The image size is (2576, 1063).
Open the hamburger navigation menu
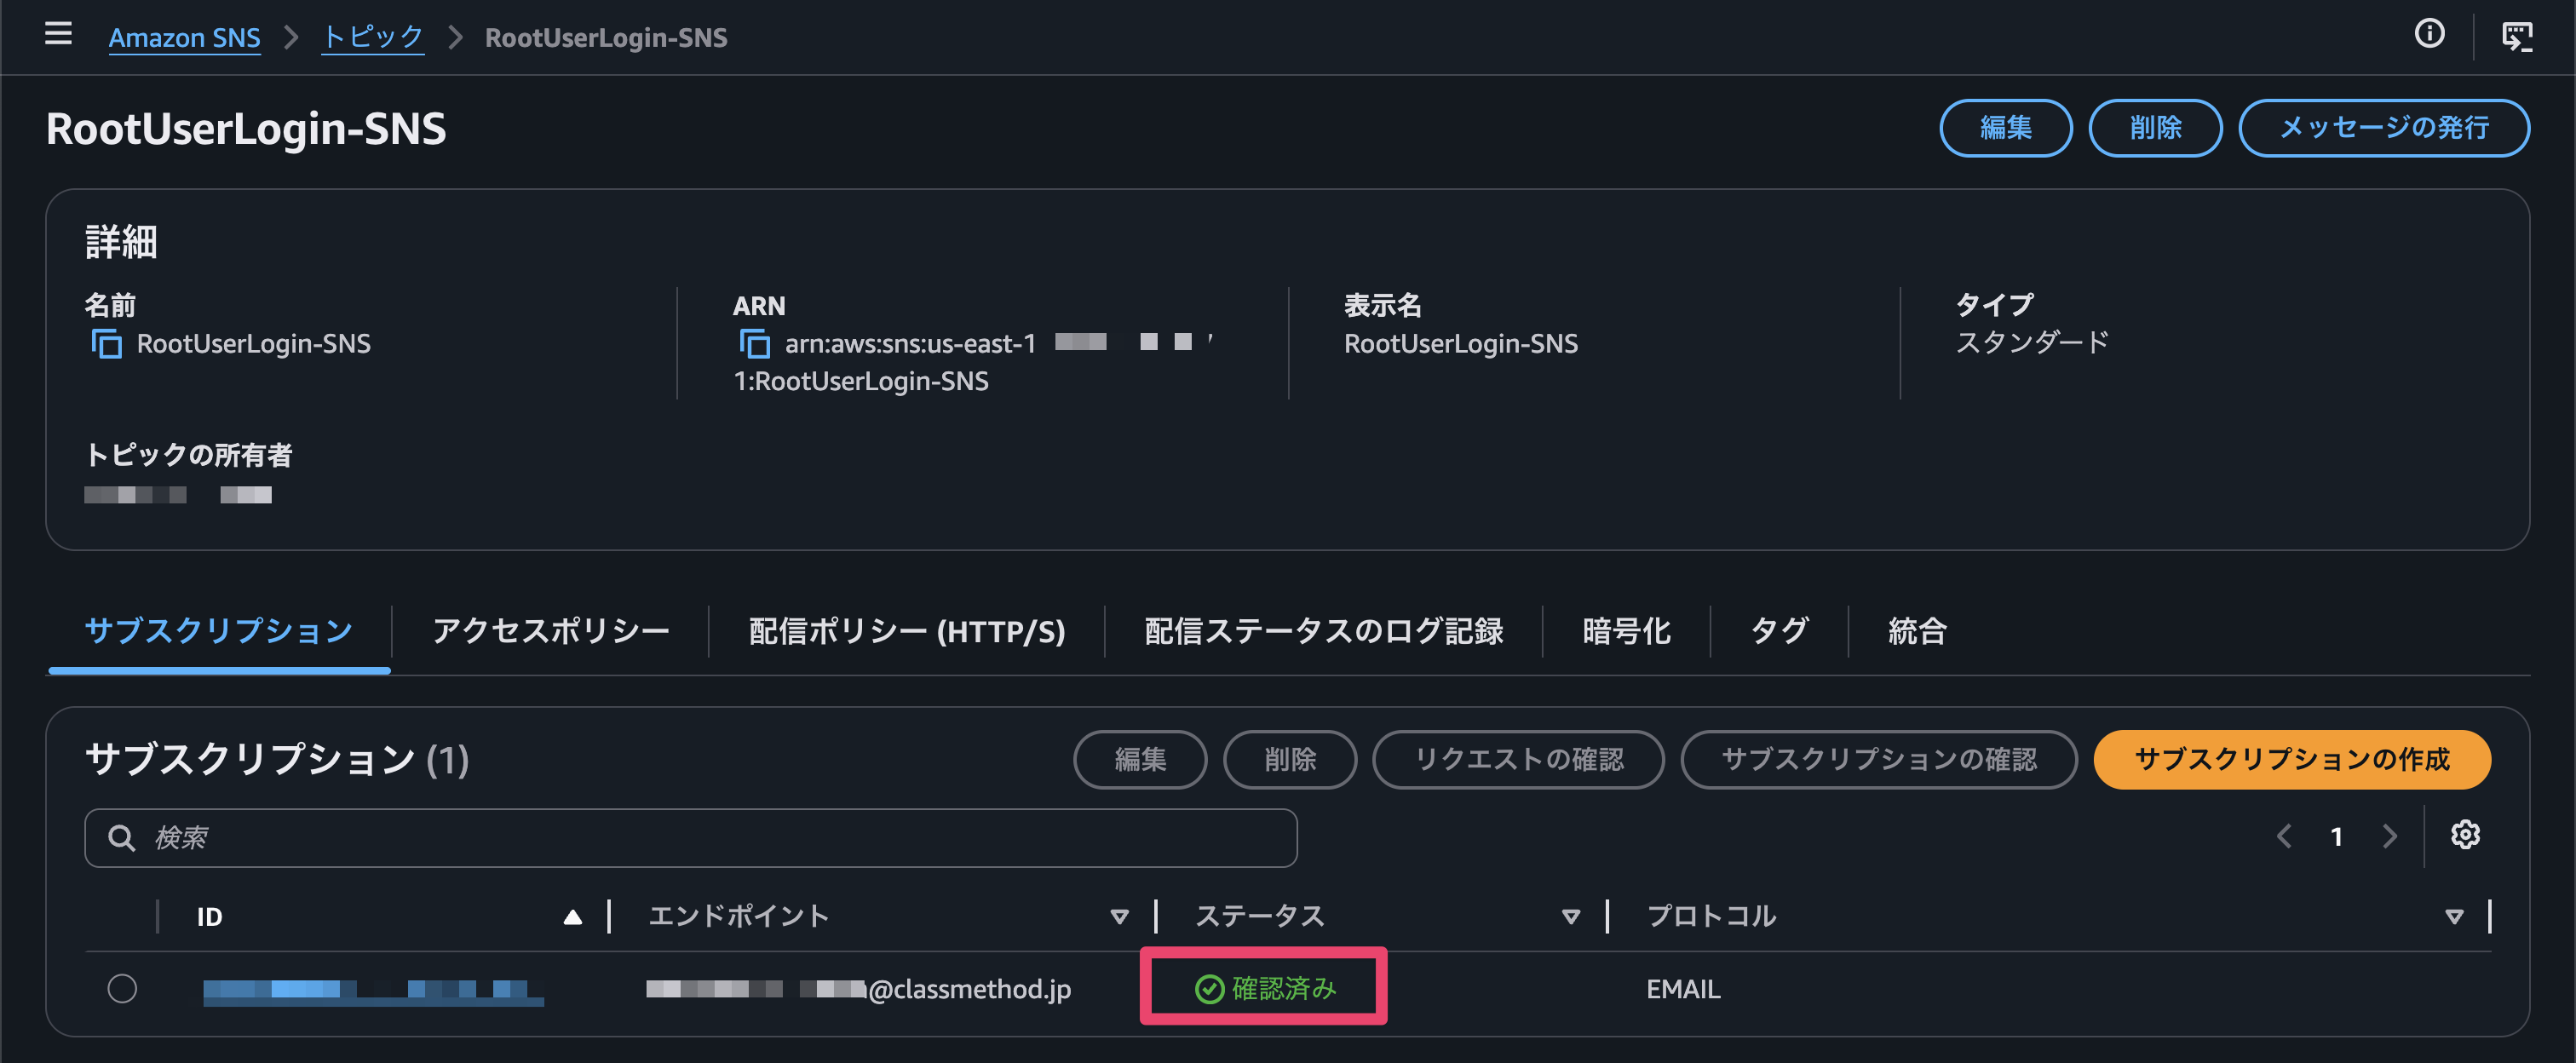pyautogui.click(x=59, y=35)
